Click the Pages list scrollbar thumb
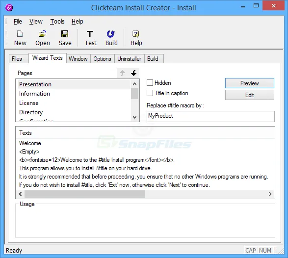Screen dimensions: 288x258 [x=134, y=94]
